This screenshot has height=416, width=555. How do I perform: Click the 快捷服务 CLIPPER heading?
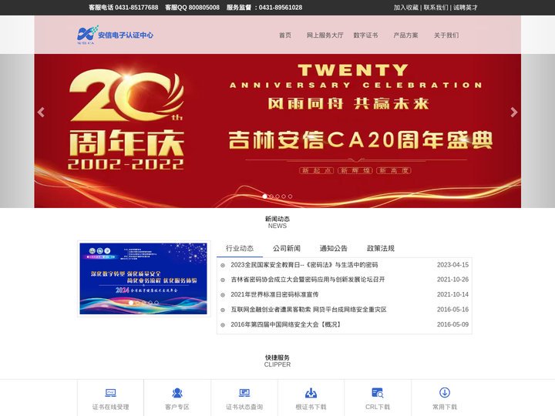[x=277, y=361]
